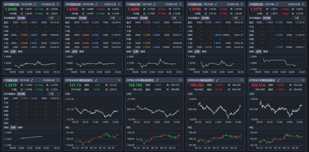Switch to 走势 tab in 10Y panel
The width and height of the screenshot is (309, 152).
[75, 52]
